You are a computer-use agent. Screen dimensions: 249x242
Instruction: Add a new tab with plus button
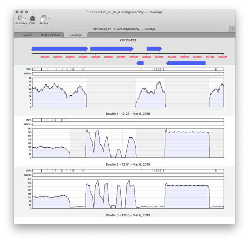coord(232,29)
